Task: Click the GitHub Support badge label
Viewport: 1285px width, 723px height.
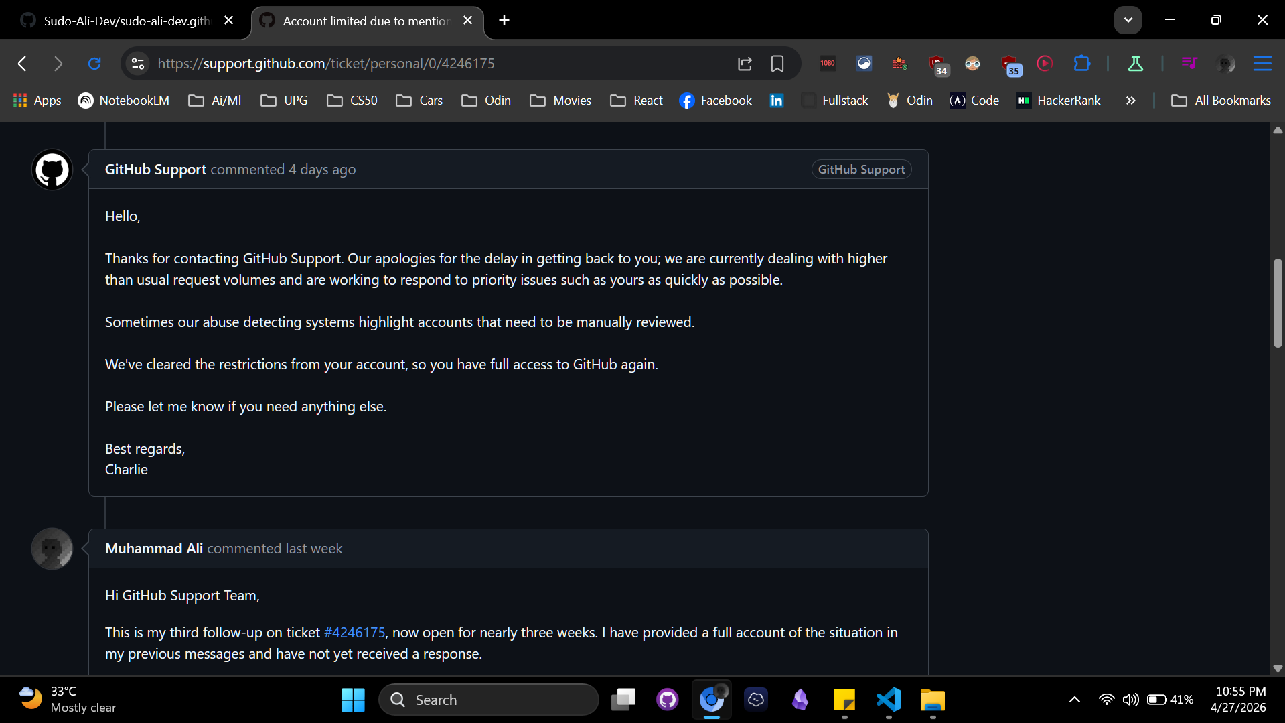Action: [861, 170]
